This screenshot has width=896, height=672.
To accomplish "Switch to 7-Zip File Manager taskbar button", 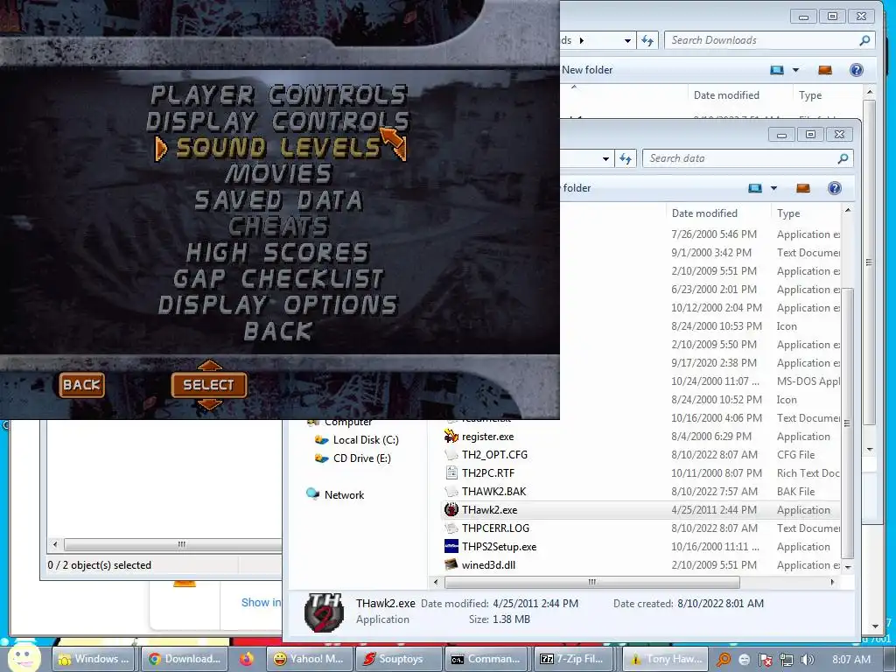I will coord(574,659).
